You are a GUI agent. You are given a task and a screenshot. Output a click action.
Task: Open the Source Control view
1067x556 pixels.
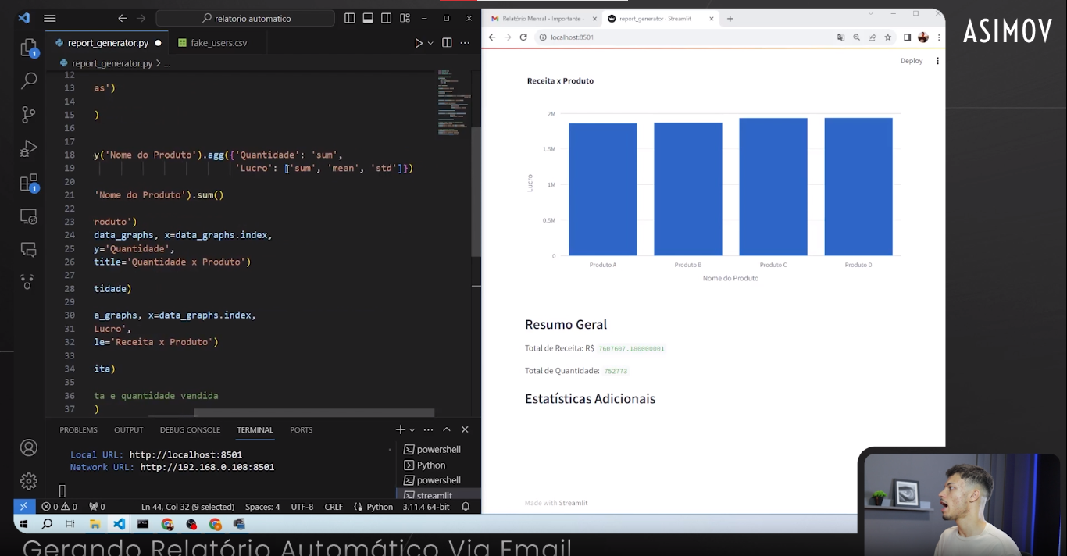pyautogui.click(x=28, y=114)
